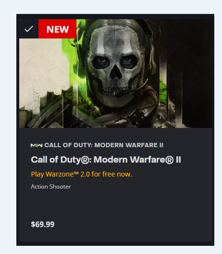The image size is (222, 254).
Task: Select the Action Shooter genre tag
Action: pyautogui.click(x=51, y=187)
